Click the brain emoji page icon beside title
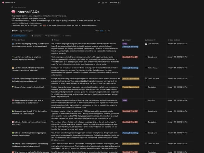 click(13, 12)
